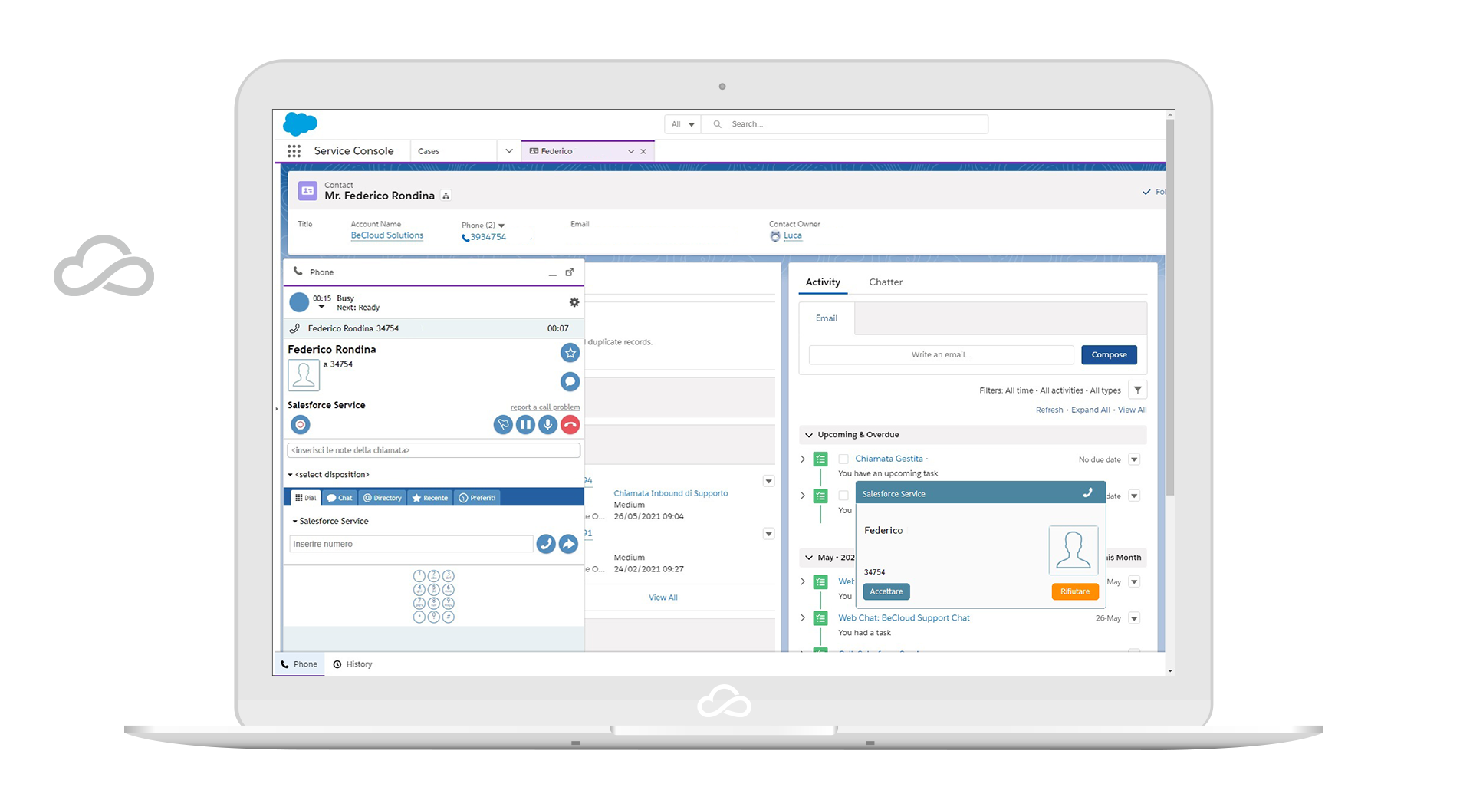Image resolution: width=1473 pixels, height=787 pixels.
Task: Click caller photo in incoming call popup
Action: tap(1073, 550)
